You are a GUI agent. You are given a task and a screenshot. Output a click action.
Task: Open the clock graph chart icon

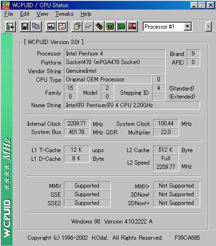pyautogui.click(x=51, y=27)
